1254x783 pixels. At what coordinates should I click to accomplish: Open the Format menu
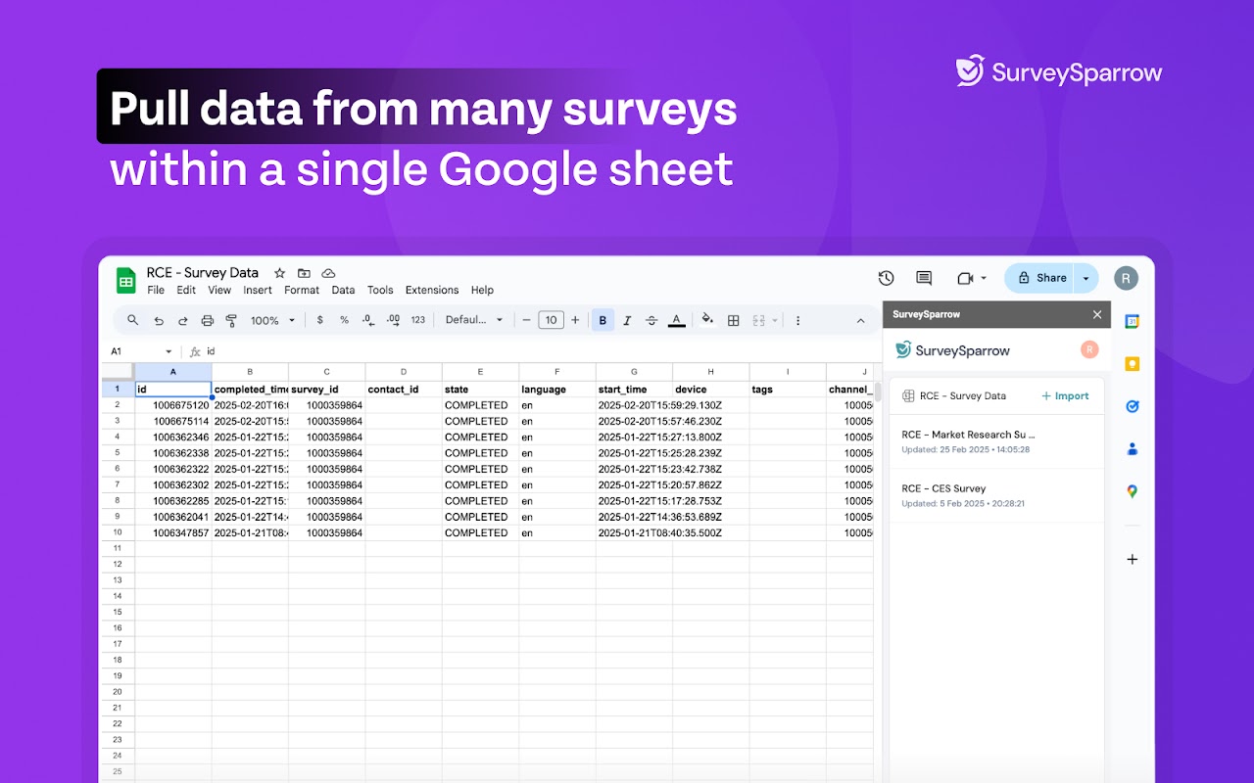[302, 290]
